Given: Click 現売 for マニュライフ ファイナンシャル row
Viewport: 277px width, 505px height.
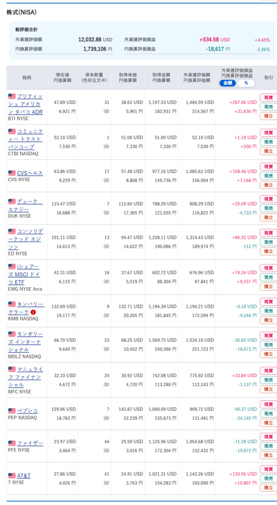Looking at the screenshot, I should (x=268, y=380).
